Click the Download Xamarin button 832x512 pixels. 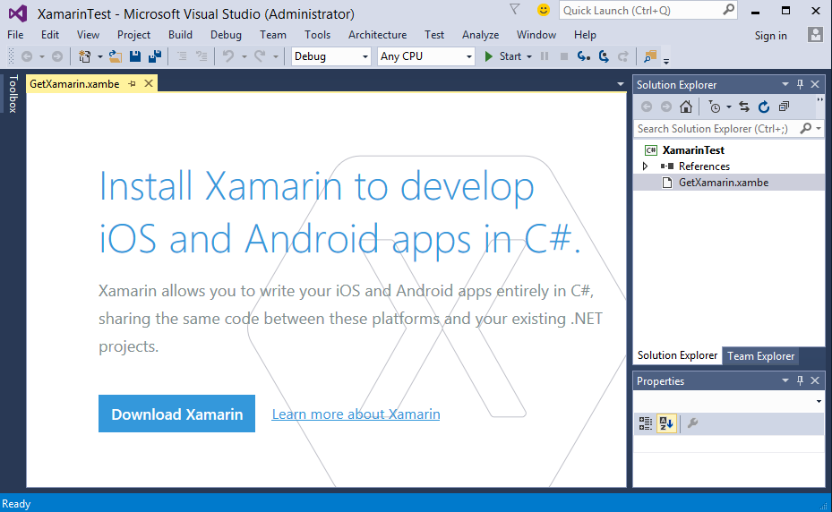point(176,414)
